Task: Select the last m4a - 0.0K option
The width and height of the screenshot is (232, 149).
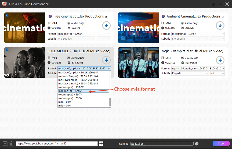Action: click(x=83, y=106)
